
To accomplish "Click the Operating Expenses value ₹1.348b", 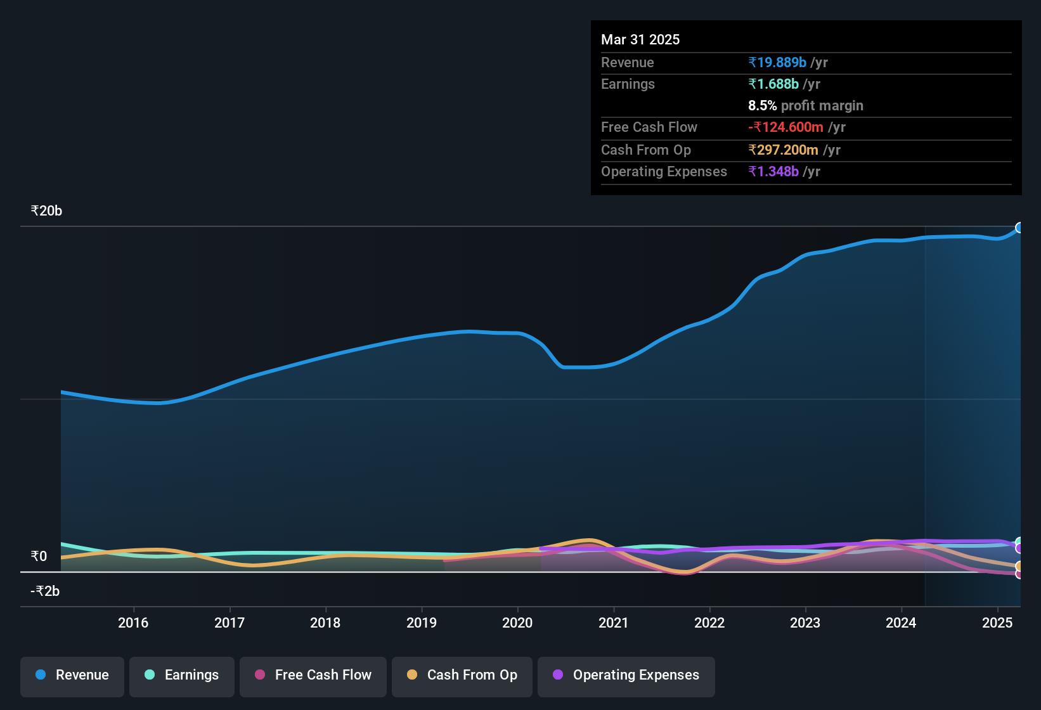I will pyautogui.click(x=773, y=171).
